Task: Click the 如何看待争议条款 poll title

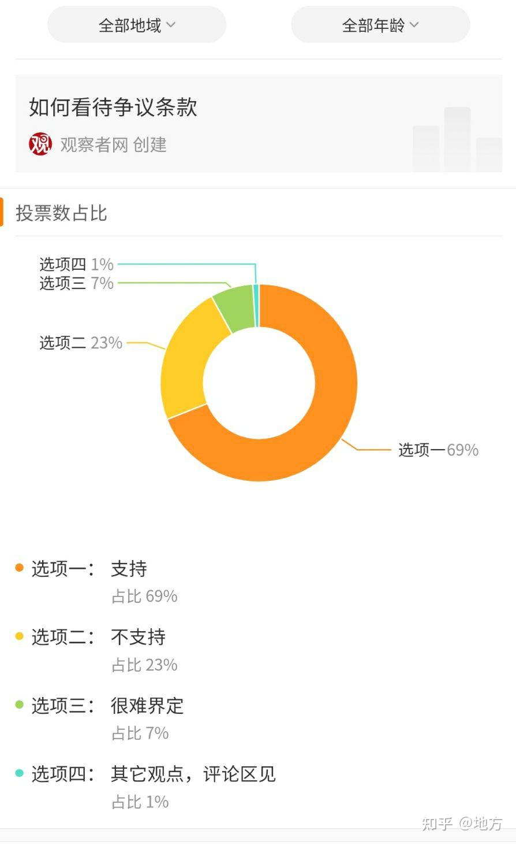Action: [113, 108]
